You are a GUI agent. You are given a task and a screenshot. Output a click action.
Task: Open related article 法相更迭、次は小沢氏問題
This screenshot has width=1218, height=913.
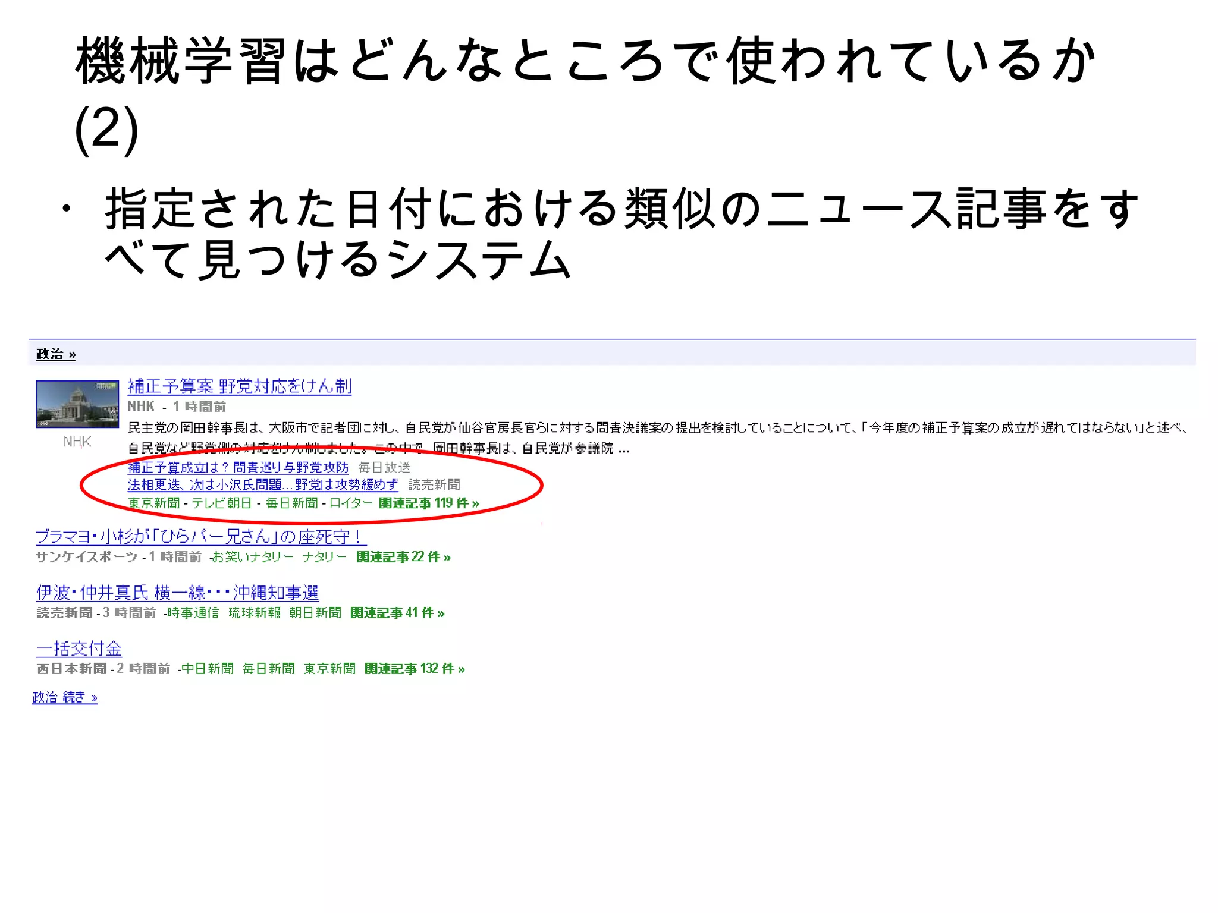263,485
